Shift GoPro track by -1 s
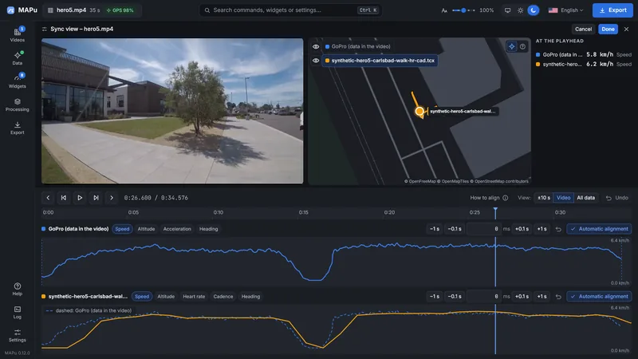Viewport: 638px width, 359px height. tap(435, 229)
